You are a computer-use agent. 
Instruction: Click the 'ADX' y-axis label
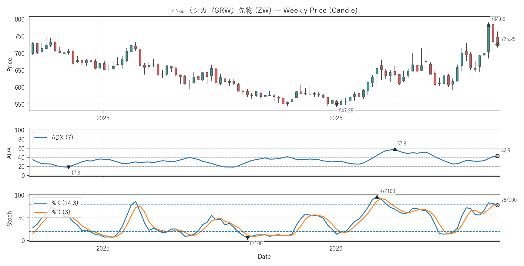click(9, 153)
